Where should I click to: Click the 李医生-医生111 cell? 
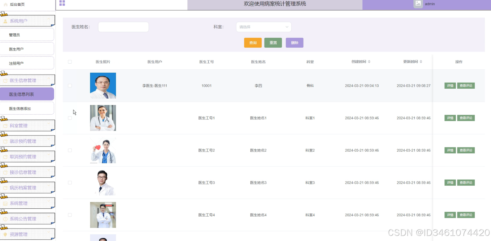coord(155,86)
